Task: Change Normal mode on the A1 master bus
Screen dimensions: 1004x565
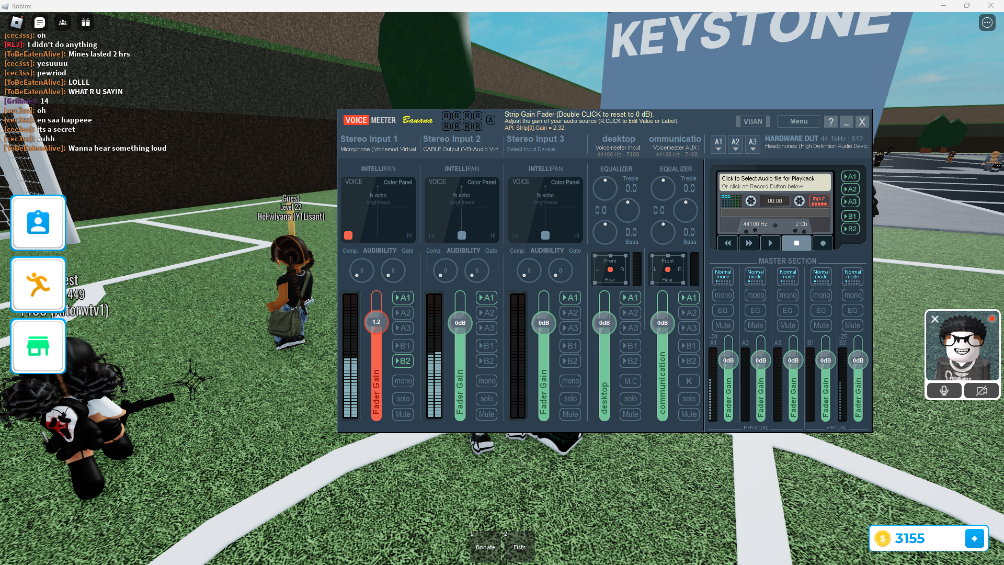Action: point(723,276)
